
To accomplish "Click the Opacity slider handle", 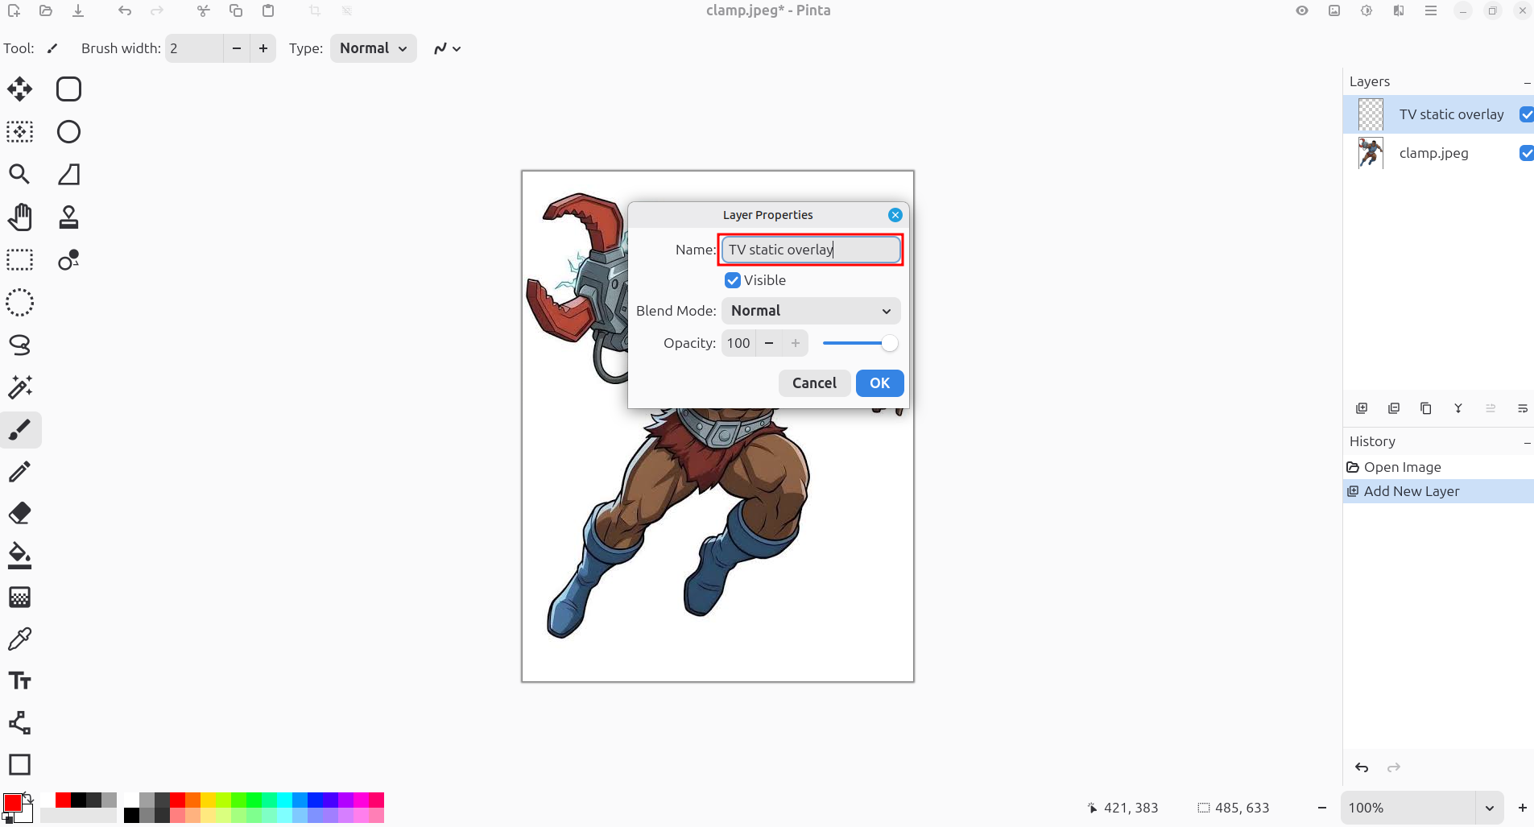I will [889, 344].
